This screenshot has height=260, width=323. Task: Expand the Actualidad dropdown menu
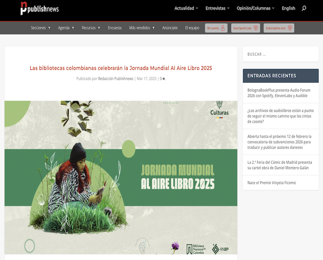click(186, 8)
